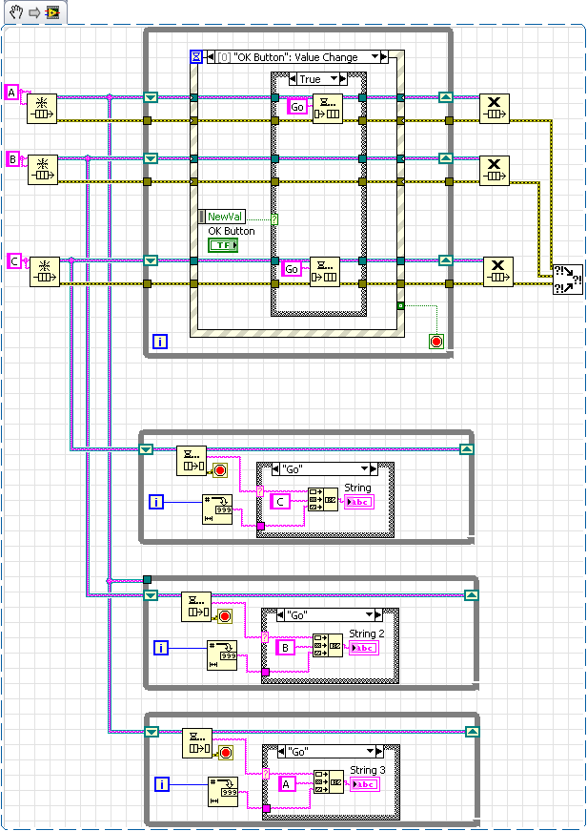Click the Format Into String node in String loop
587x831 pixels.
pyautogui.click(x=218, y=509)
